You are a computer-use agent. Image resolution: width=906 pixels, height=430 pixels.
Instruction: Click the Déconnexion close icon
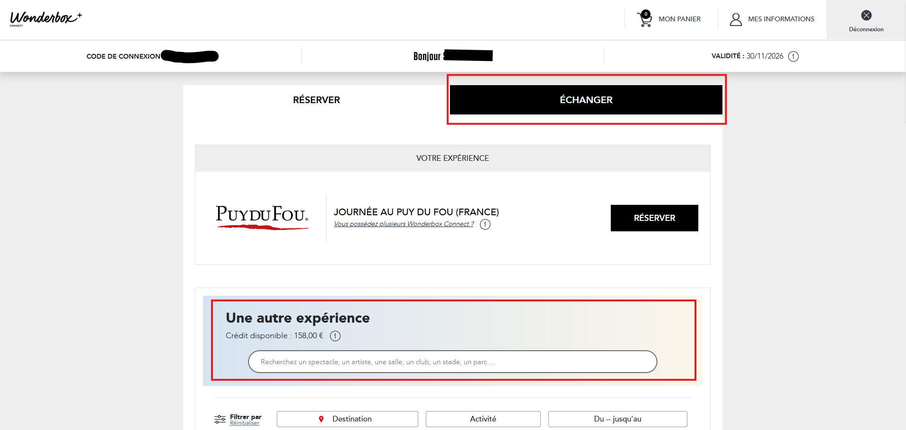click(x=866, y=15)
